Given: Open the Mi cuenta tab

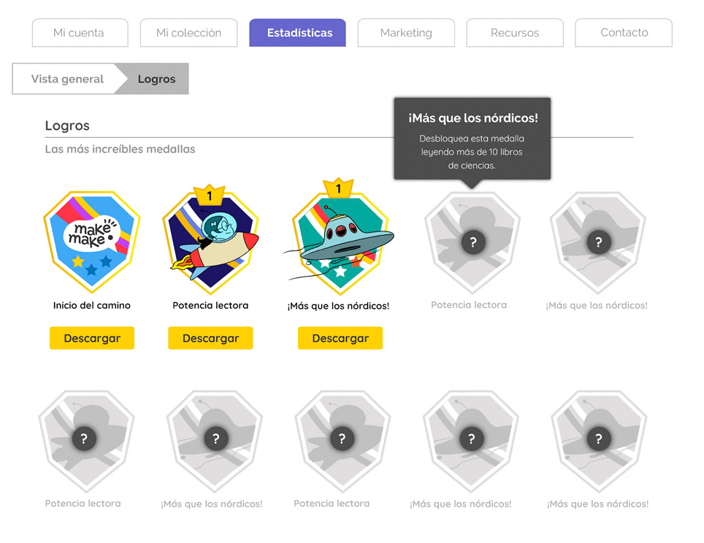Looking at the screenshot, I should (79, 33).
